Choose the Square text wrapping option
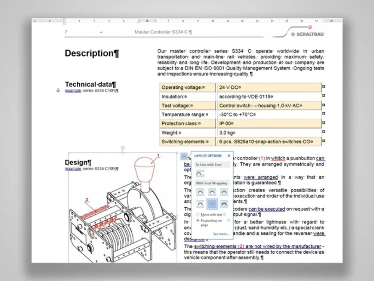374x281 pixels. [200, 192]
